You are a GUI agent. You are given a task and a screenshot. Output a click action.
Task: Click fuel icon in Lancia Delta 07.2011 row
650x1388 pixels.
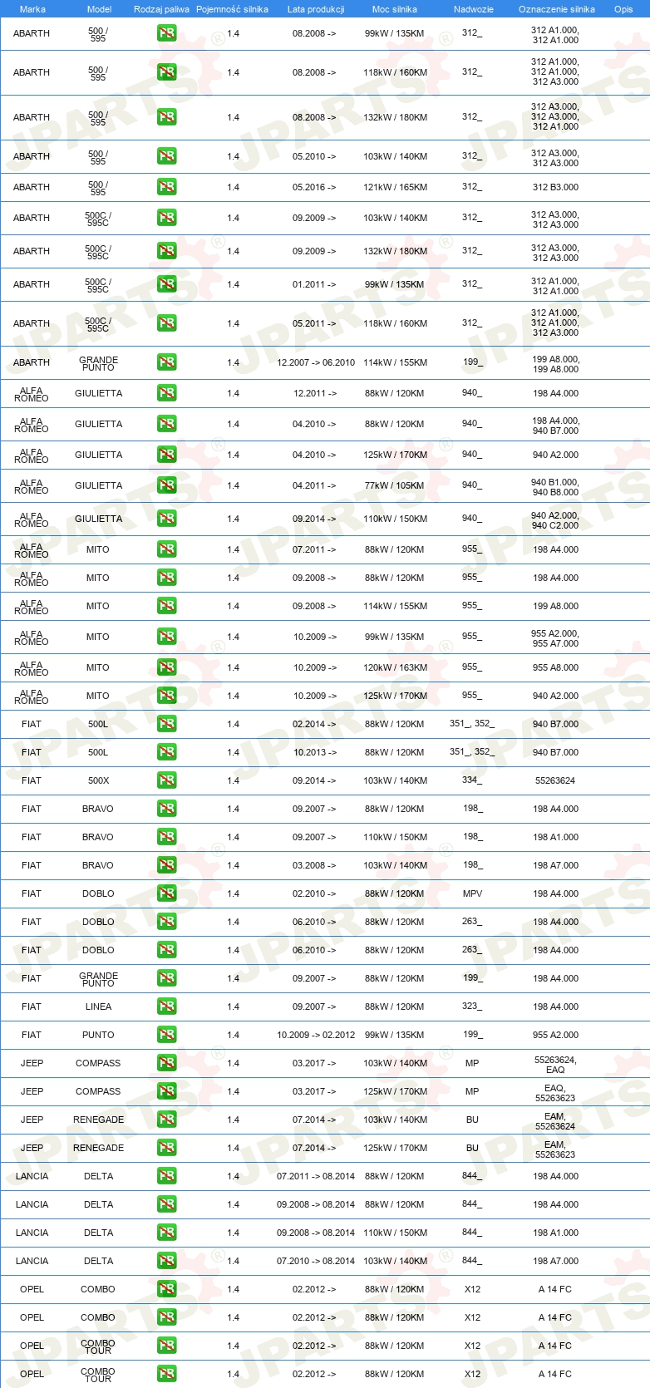[x=166, y=1176]
